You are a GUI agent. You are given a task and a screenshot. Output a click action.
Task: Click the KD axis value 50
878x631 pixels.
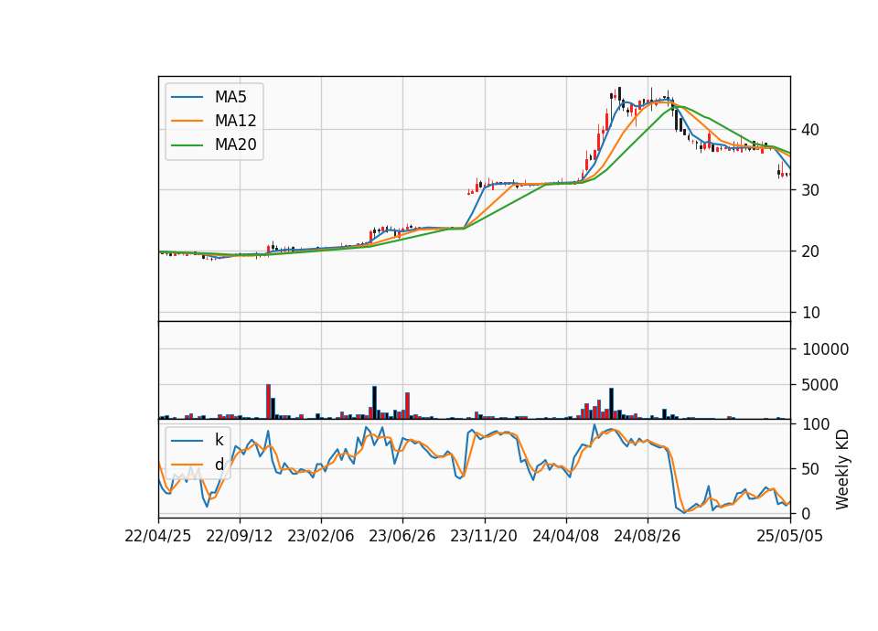(810, 469)
